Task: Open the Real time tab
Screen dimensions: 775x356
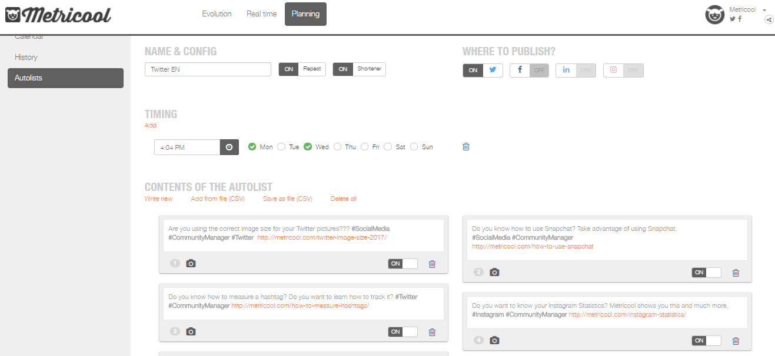Action: coord(261,14)
